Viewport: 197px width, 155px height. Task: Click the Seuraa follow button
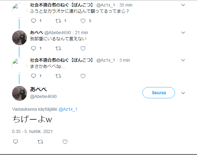159,93
